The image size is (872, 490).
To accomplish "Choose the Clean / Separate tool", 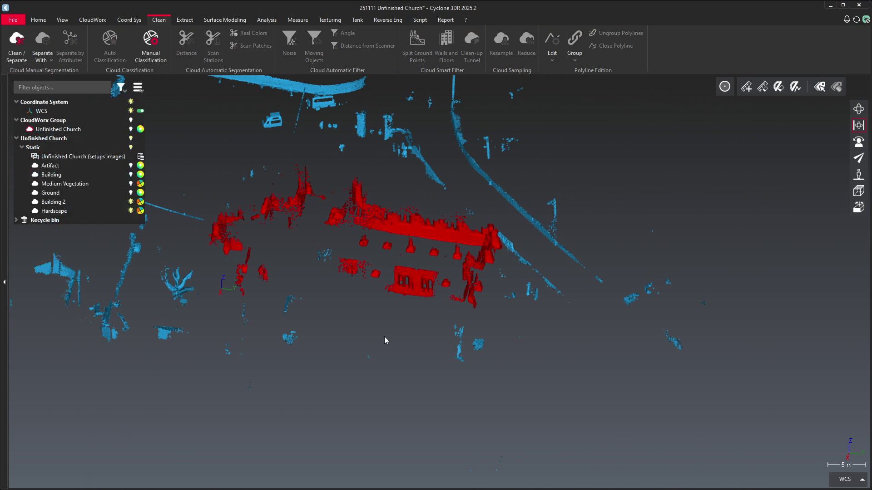I will point(17,46).
